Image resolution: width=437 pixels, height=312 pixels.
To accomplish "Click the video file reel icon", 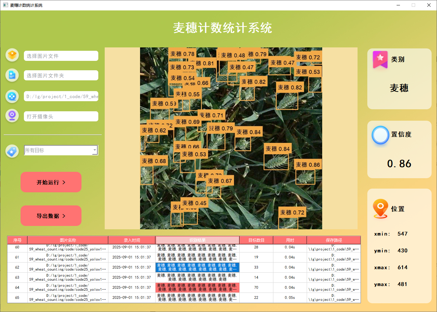I will click(12, 96).
